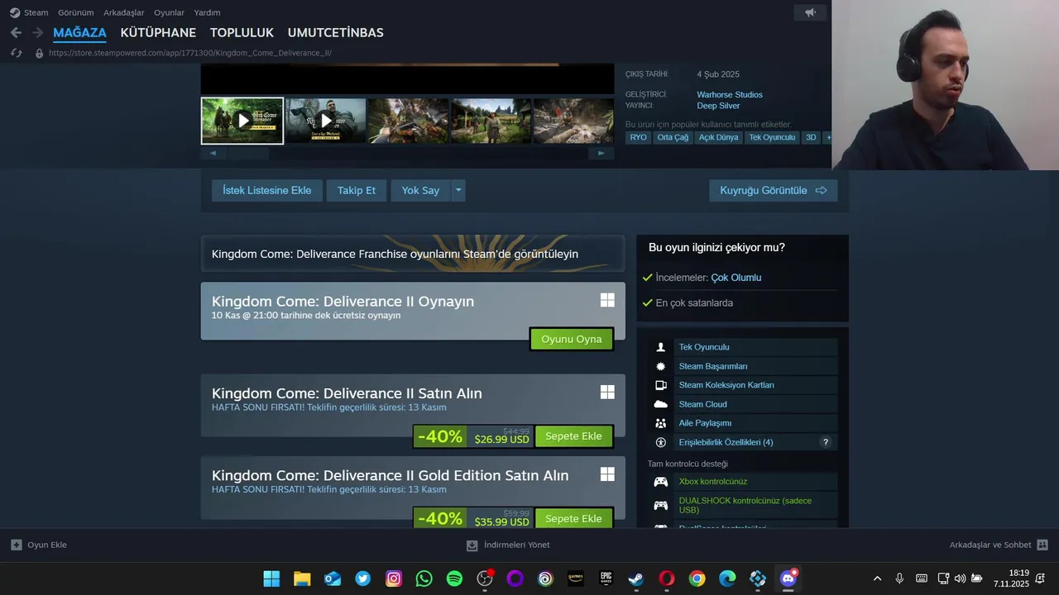Open Arkadaşlar ve Sohbet panel

(999, 545)
